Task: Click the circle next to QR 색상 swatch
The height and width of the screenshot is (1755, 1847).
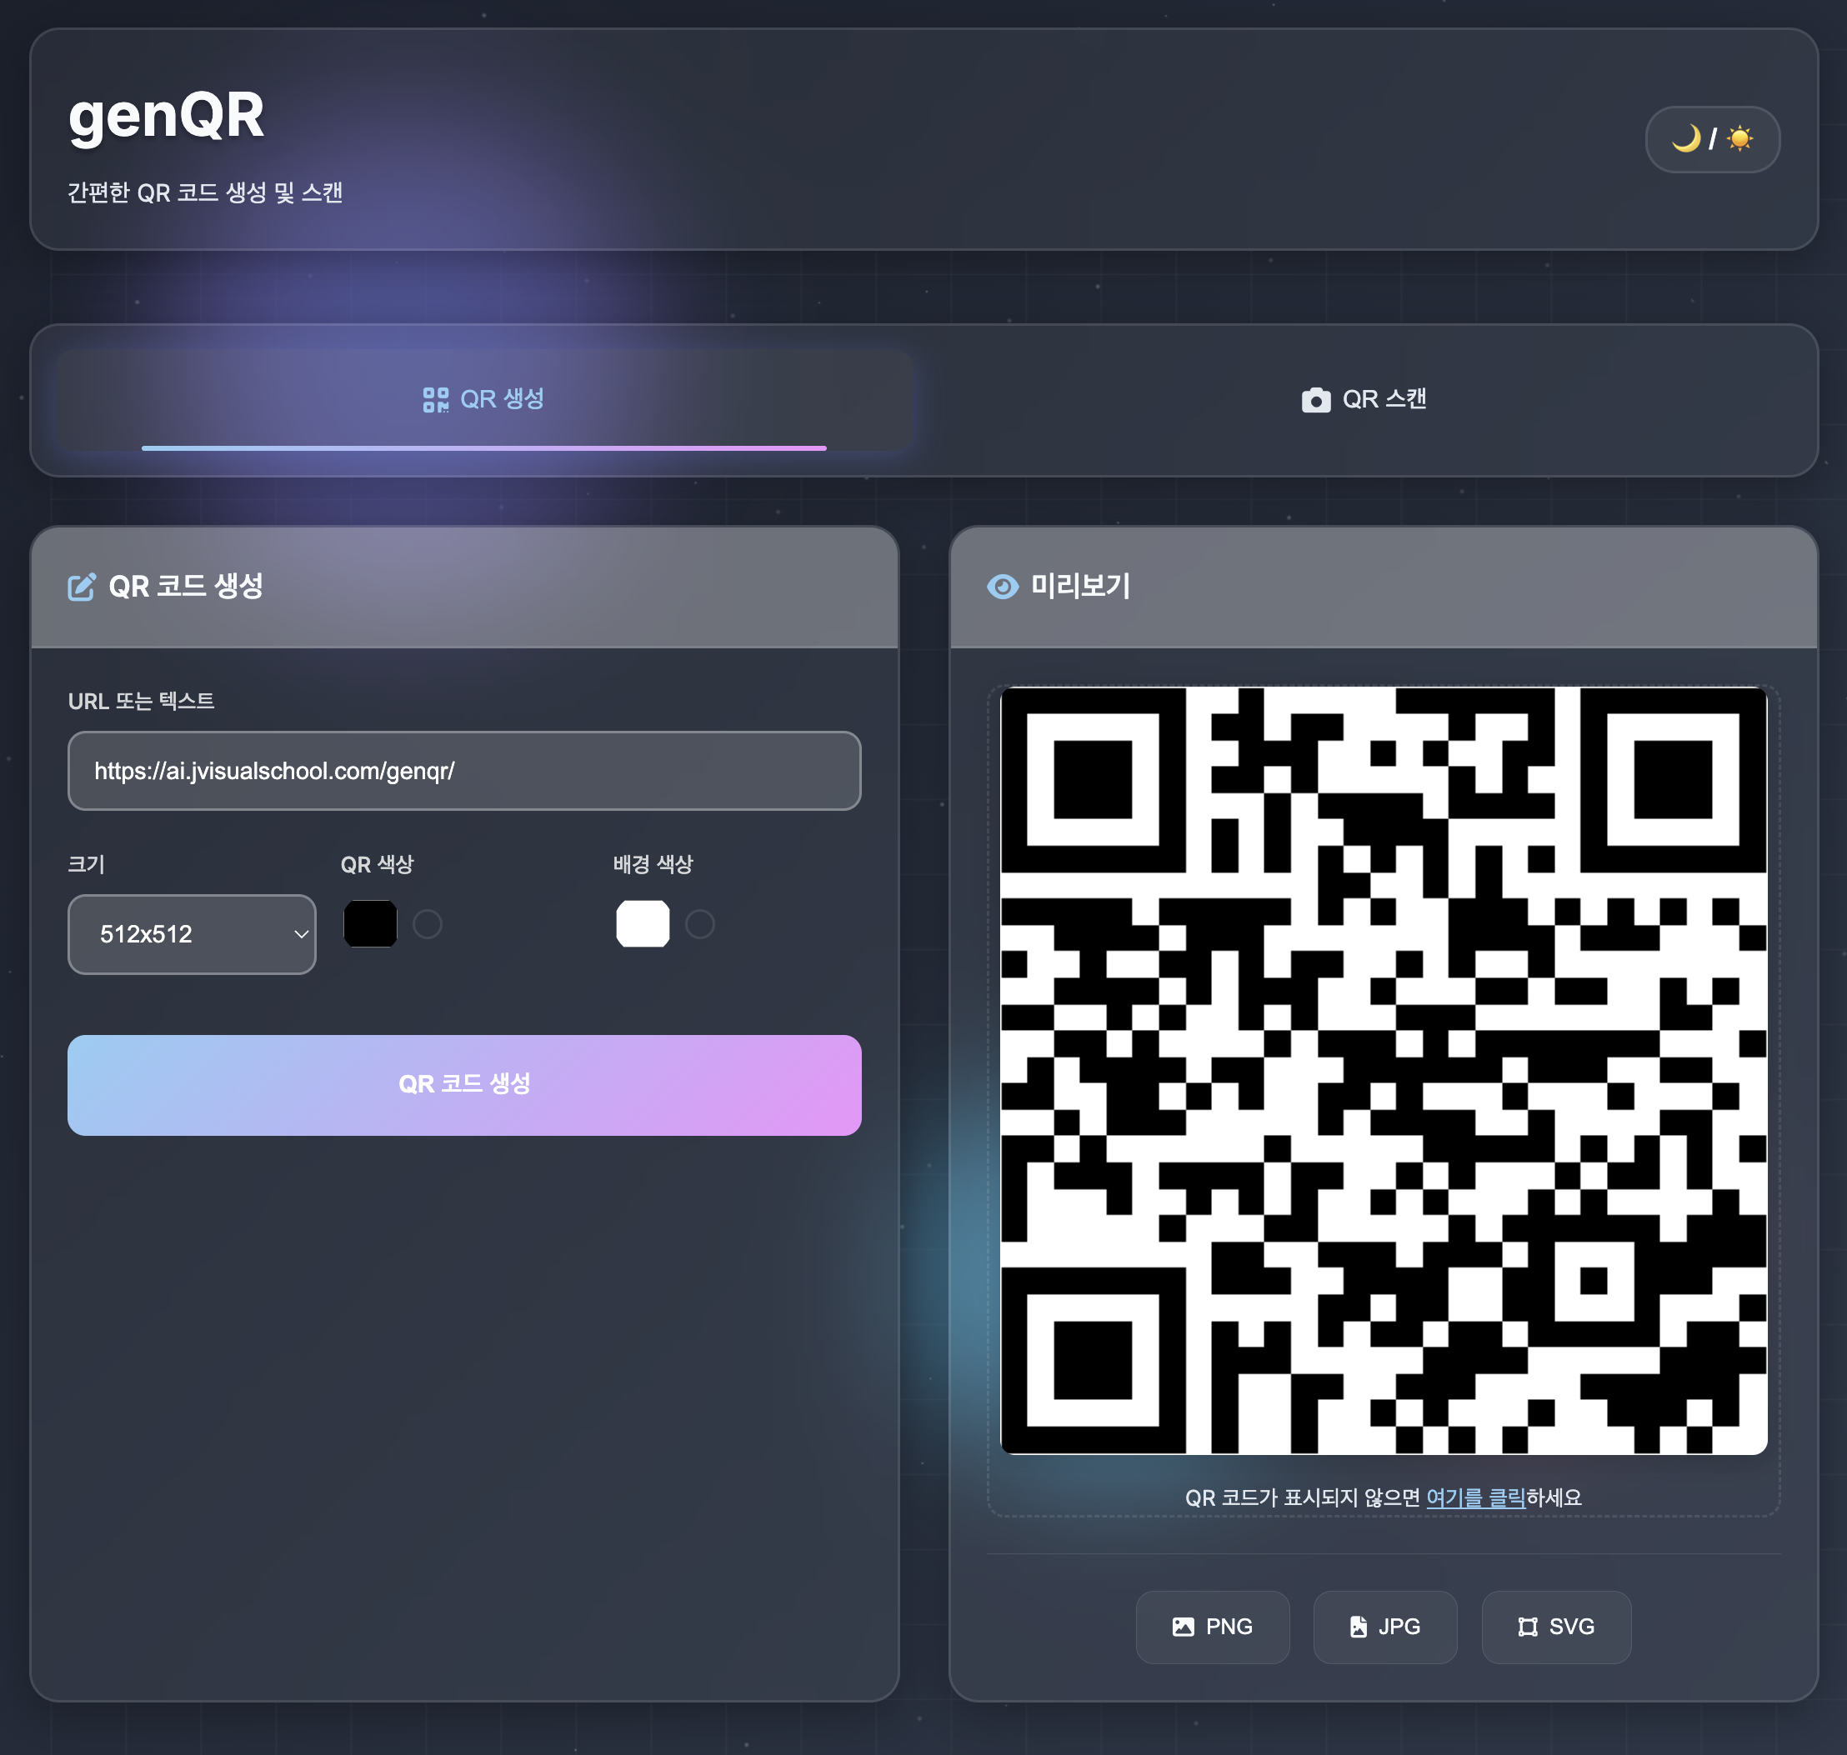Action: pos(428,924)
